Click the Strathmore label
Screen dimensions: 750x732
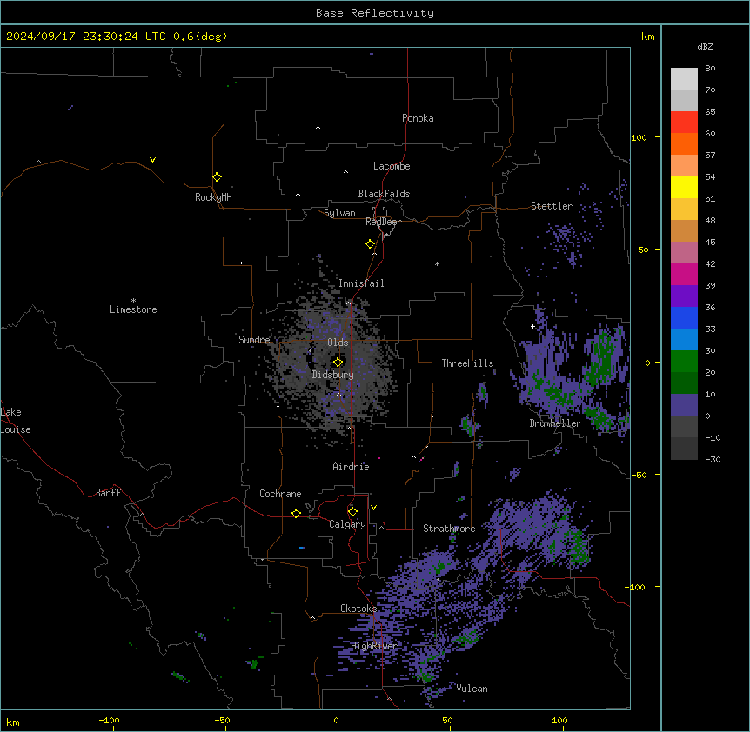pyautogui.click(x=449, y=529)
